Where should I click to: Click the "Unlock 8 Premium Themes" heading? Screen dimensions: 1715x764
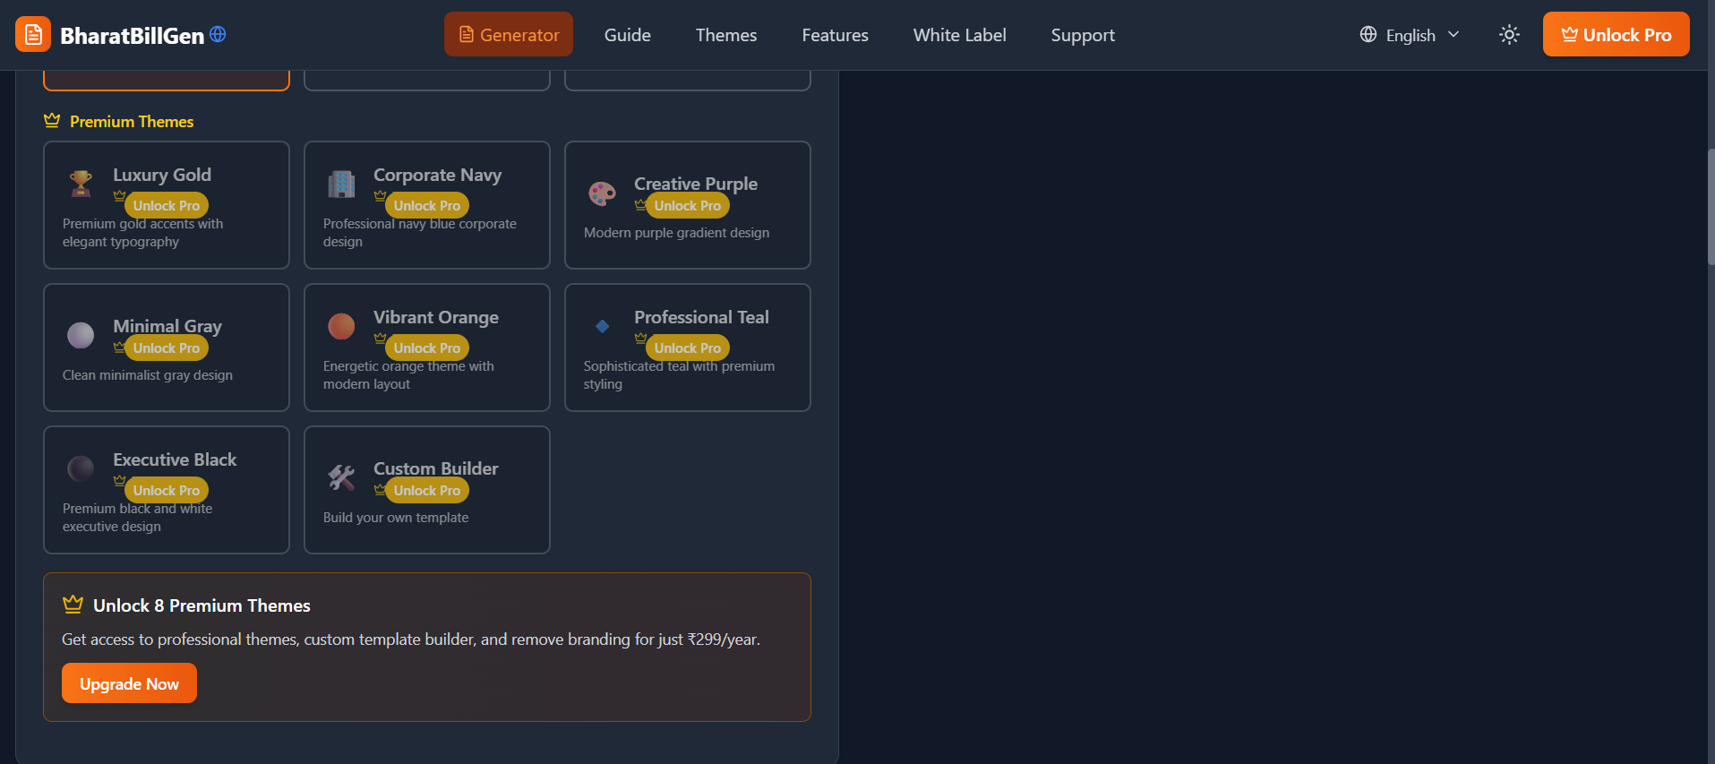(202, 605)
